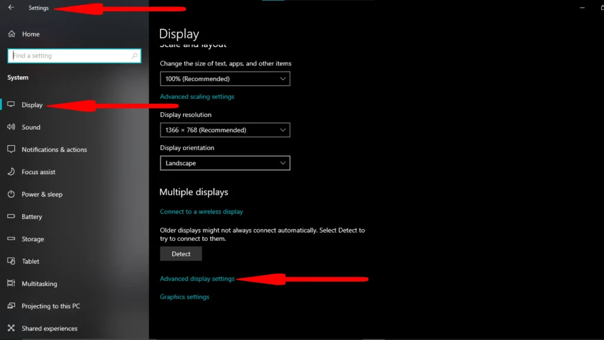This screenshot has height=340, width=604.
Task: Open Graphics settings link
Action: click(x=185, y=297)
